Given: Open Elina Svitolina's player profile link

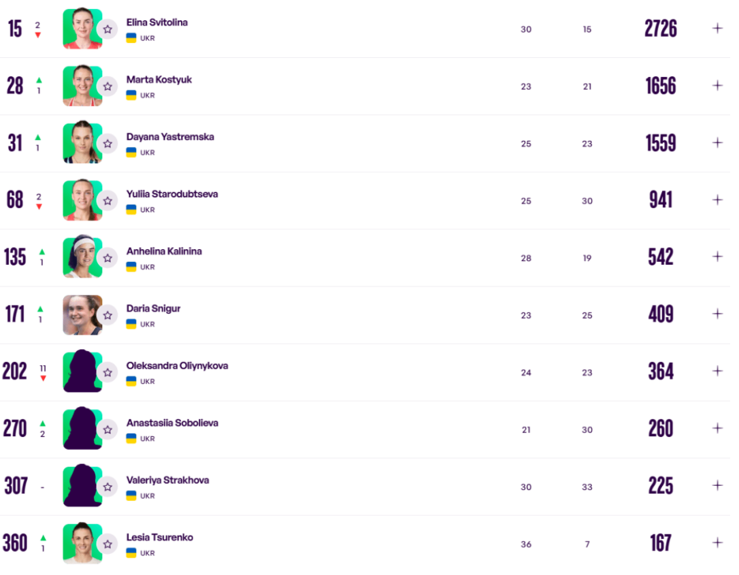Looking at the screenshot, I should [x=157, y=22].
